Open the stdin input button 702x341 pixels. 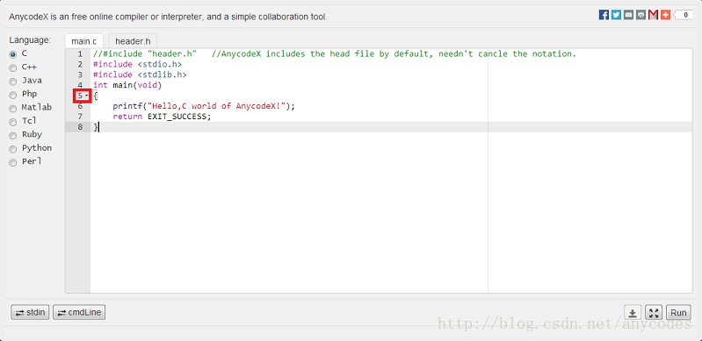click(30, 312)
